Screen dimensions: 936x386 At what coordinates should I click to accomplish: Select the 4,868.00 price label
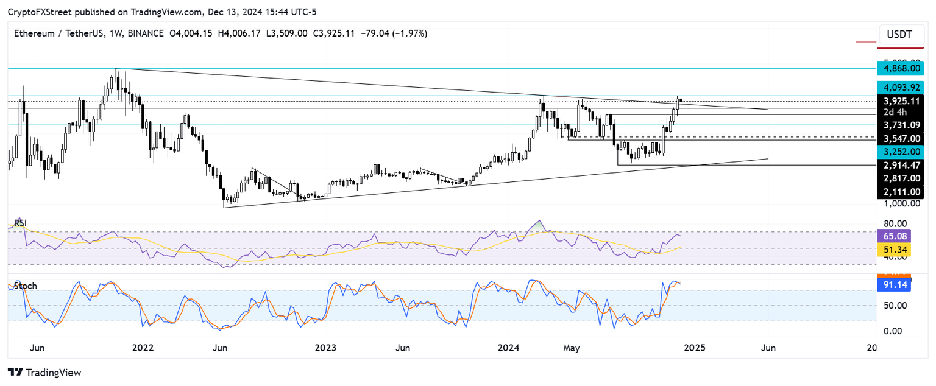click(x=899, y=69)
